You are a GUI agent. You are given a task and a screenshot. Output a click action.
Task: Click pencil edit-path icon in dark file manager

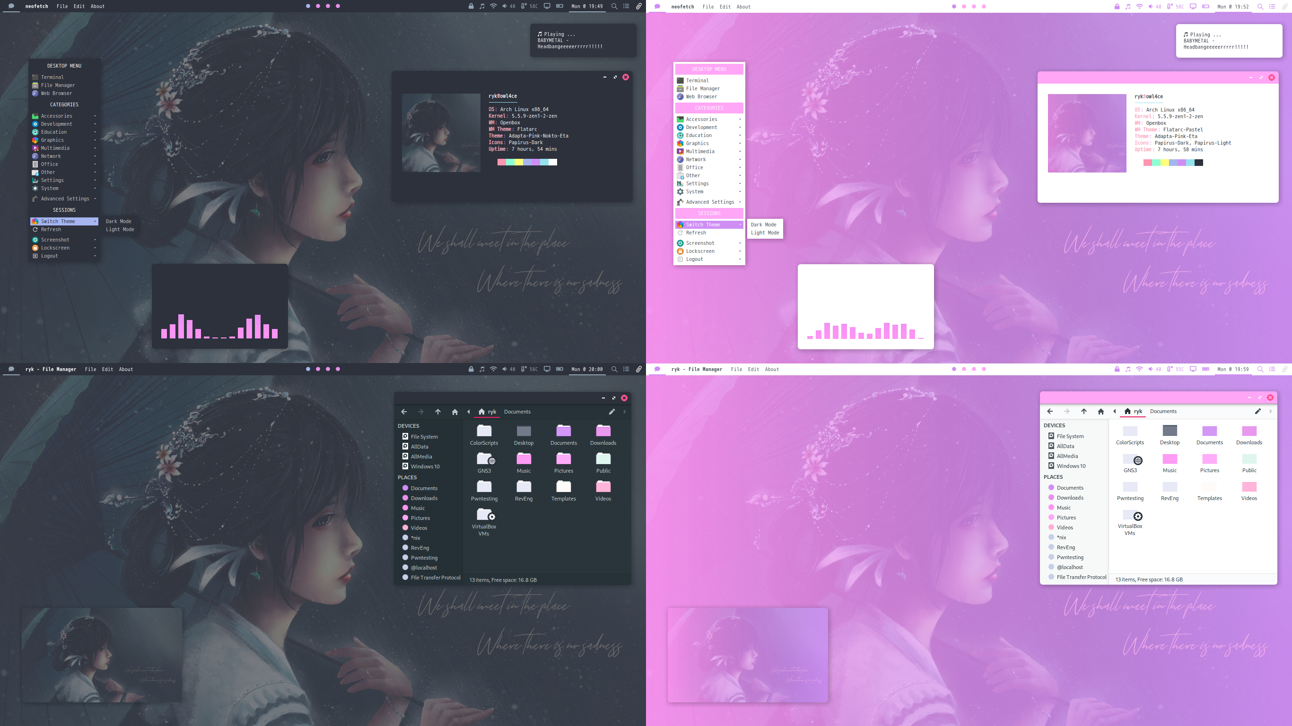pos(611,412)
